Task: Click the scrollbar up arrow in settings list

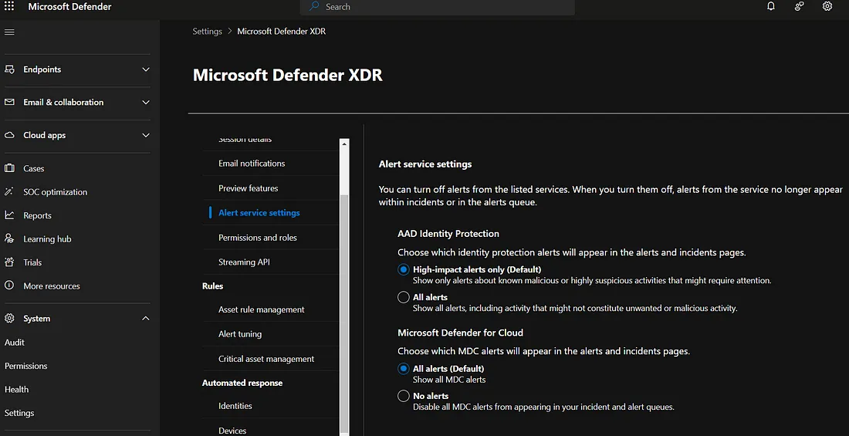Action: point(344,144)
